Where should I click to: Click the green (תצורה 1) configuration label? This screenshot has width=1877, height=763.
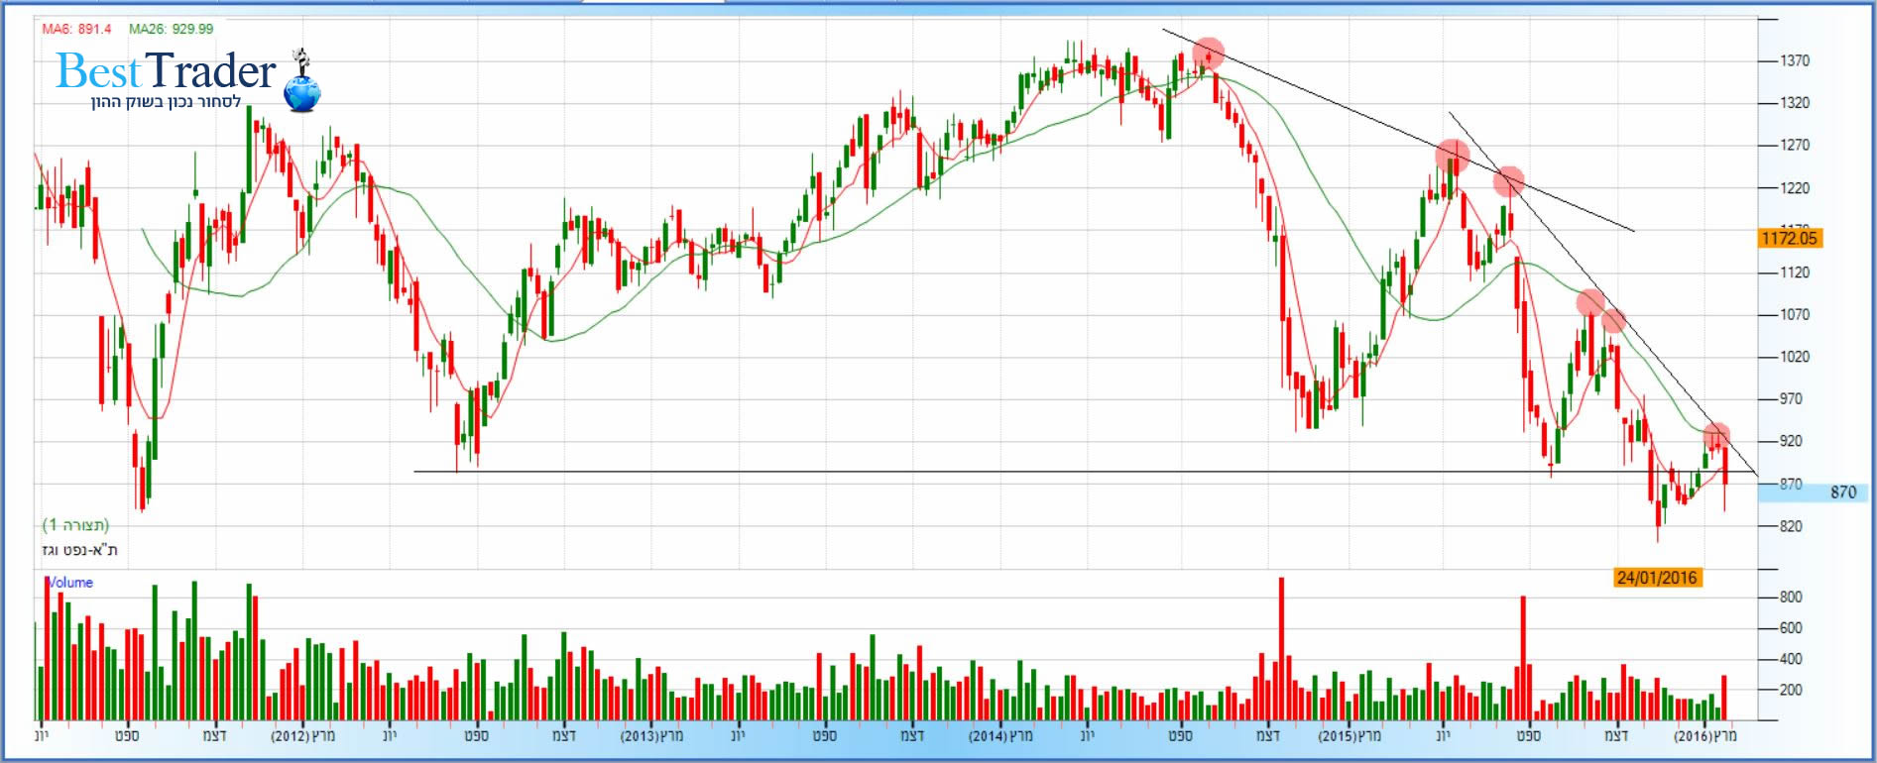coord(75,525)
